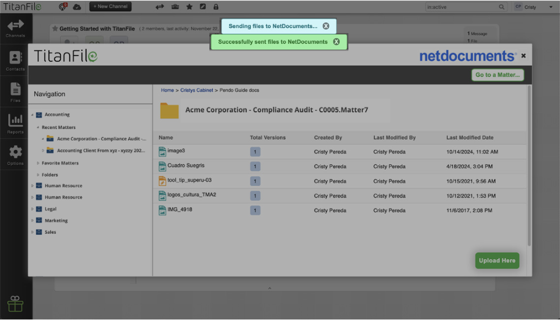This screenshot has height=320, width=560.
Task: Expand the Sales cabinet node
Action: tap(32, 232)
